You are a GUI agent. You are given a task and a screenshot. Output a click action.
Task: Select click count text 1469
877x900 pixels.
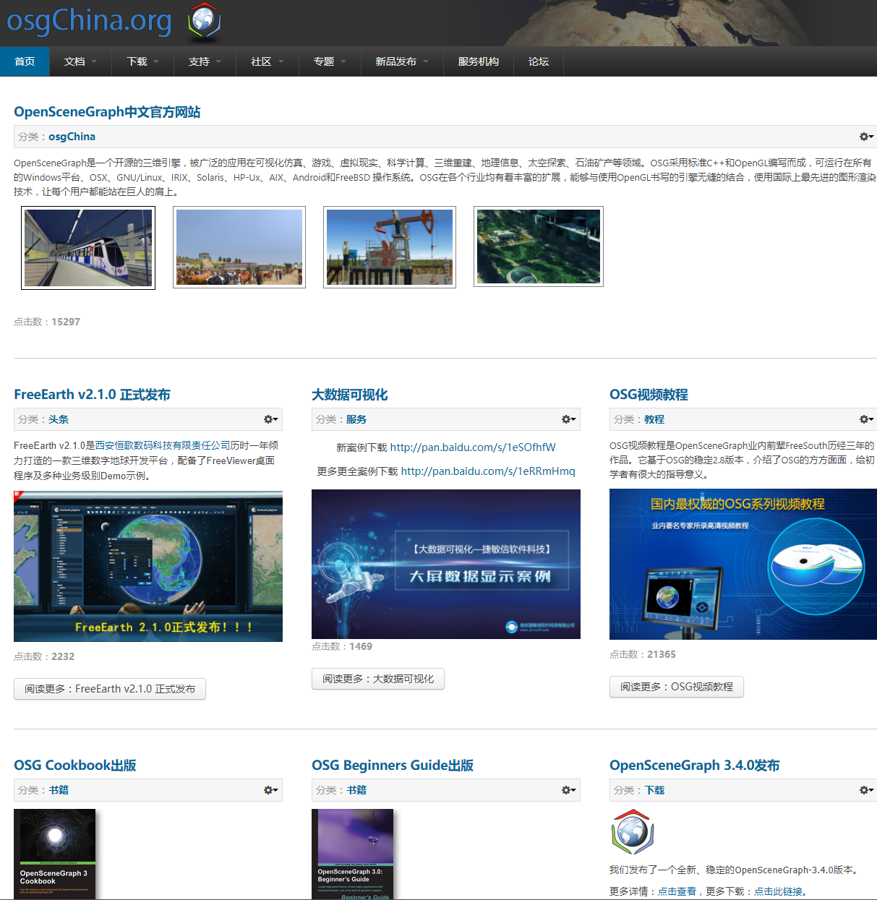361,646
